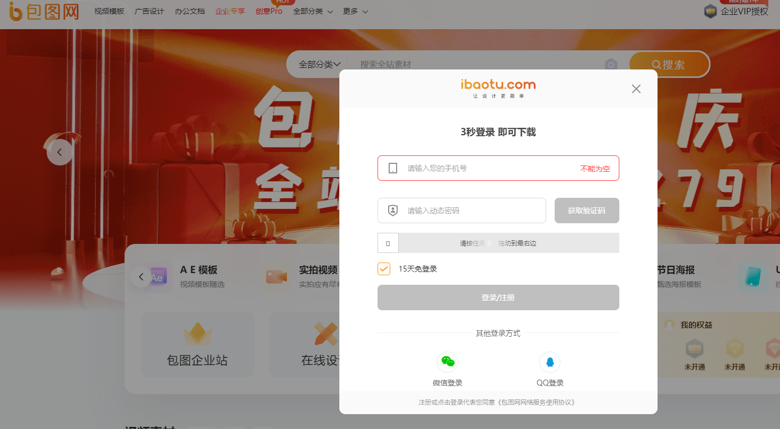This screenshot has width=780, height=429.
Task: Open the 包图网网络服务使用协议 link
Action: pos(537,402)
